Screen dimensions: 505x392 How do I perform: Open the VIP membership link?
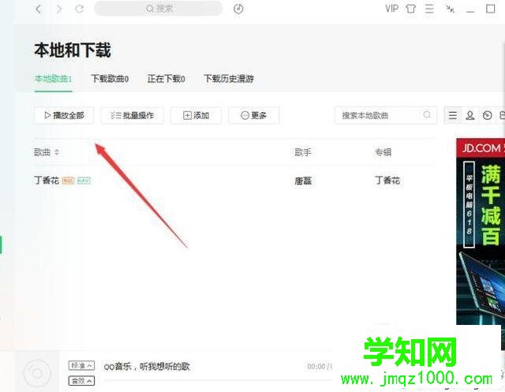click(392, 9)
